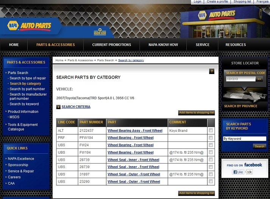This screenshot has height=199, width=270.
Task: Open Wheel Bearing Assy - Front Wheel link
Action: (135, 131)
